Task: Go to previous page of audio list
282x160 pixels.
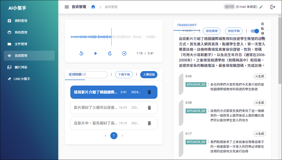Action: click(105, 135)
